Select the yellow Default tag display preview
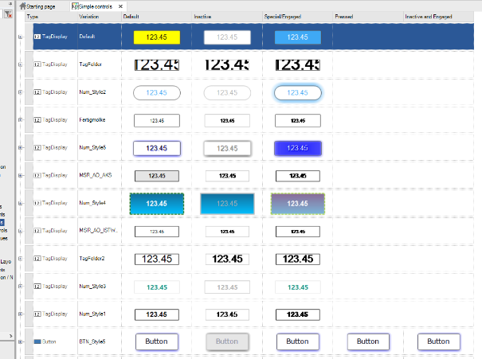 [157, 37]
